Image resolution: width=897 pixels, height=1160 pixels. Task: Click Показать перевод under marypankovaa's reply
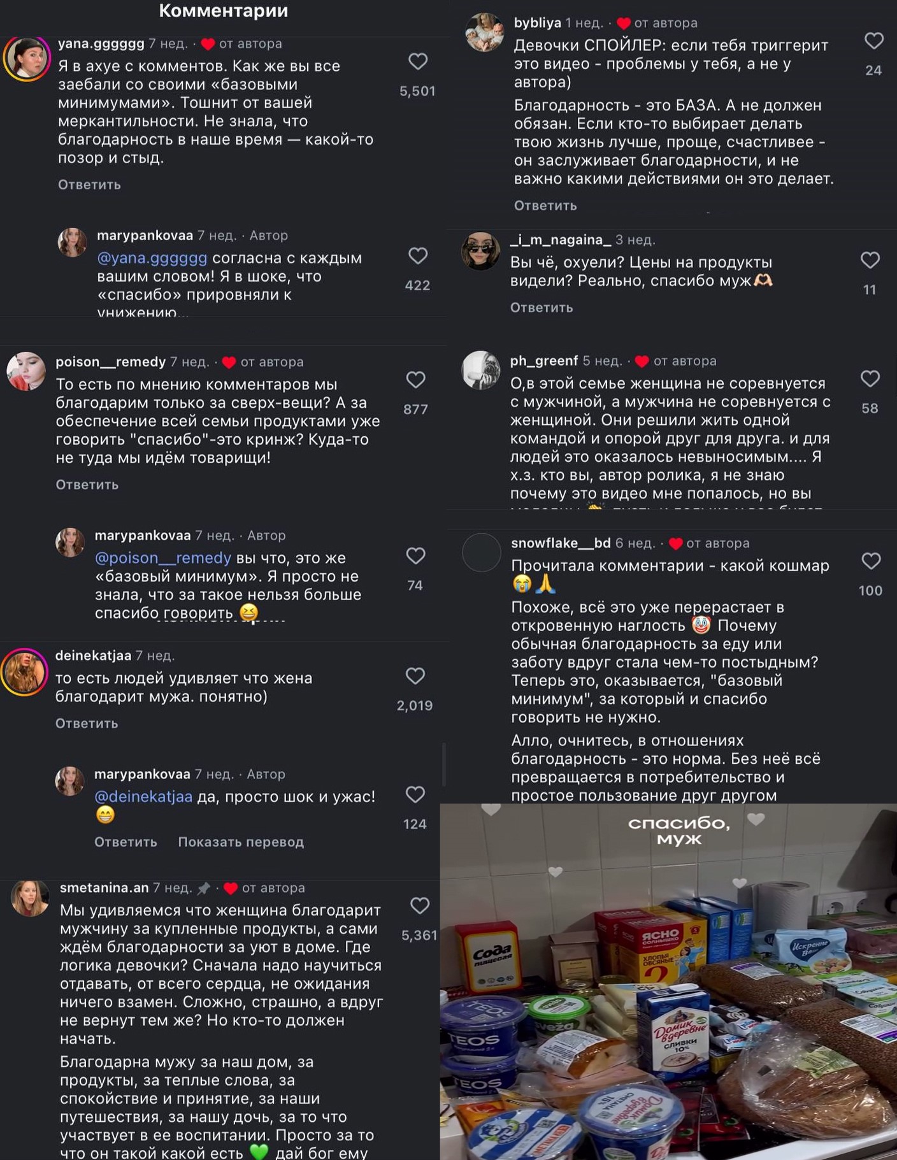(x=241, y=842)
